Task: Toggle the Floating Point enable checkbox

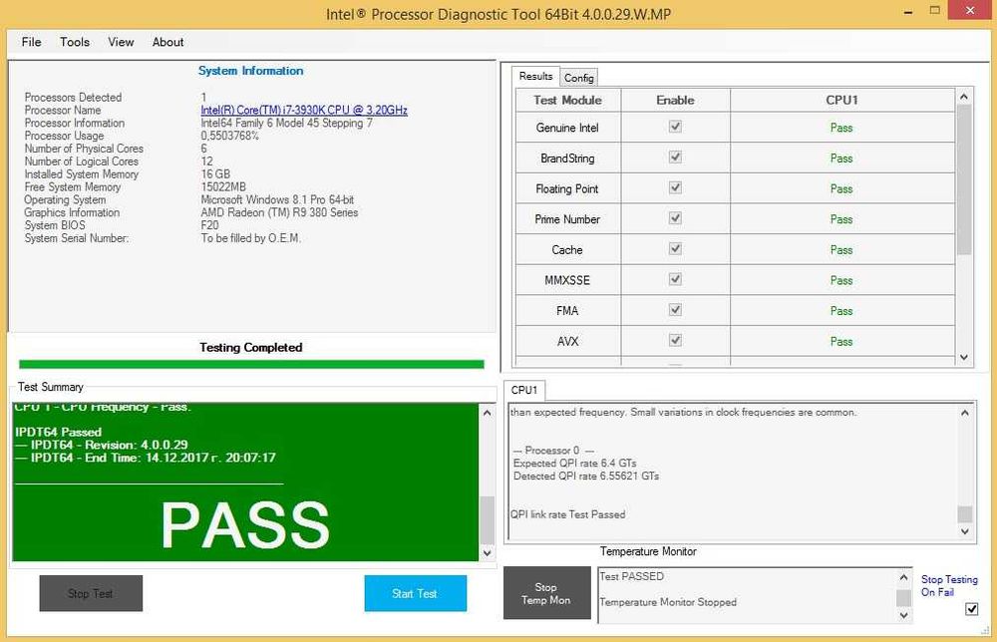Action: (x=675, y=188)
